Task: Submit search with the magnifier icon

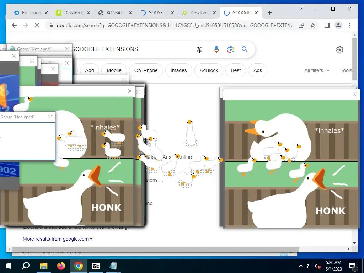Action: 245,49
